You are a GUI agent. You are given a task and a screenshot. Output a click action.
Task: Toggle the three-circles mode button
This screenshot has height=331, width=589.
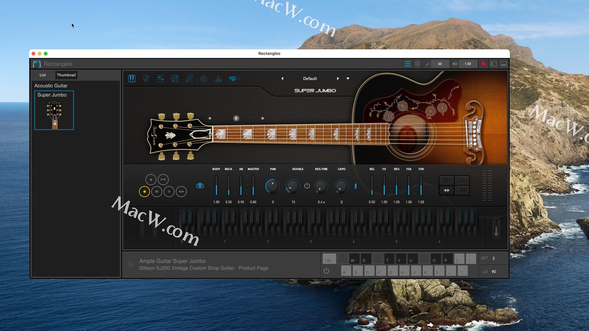(462, 181)
